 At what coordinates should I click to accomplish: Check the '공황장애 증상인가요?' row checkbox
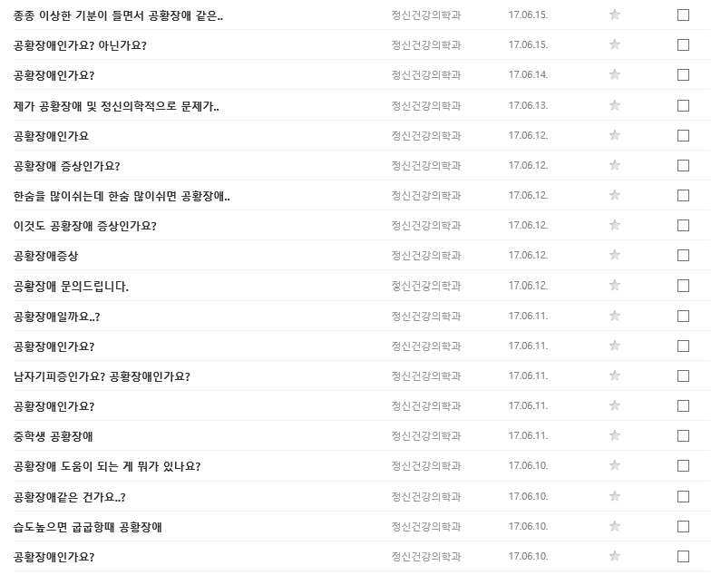tap(683, 165)
